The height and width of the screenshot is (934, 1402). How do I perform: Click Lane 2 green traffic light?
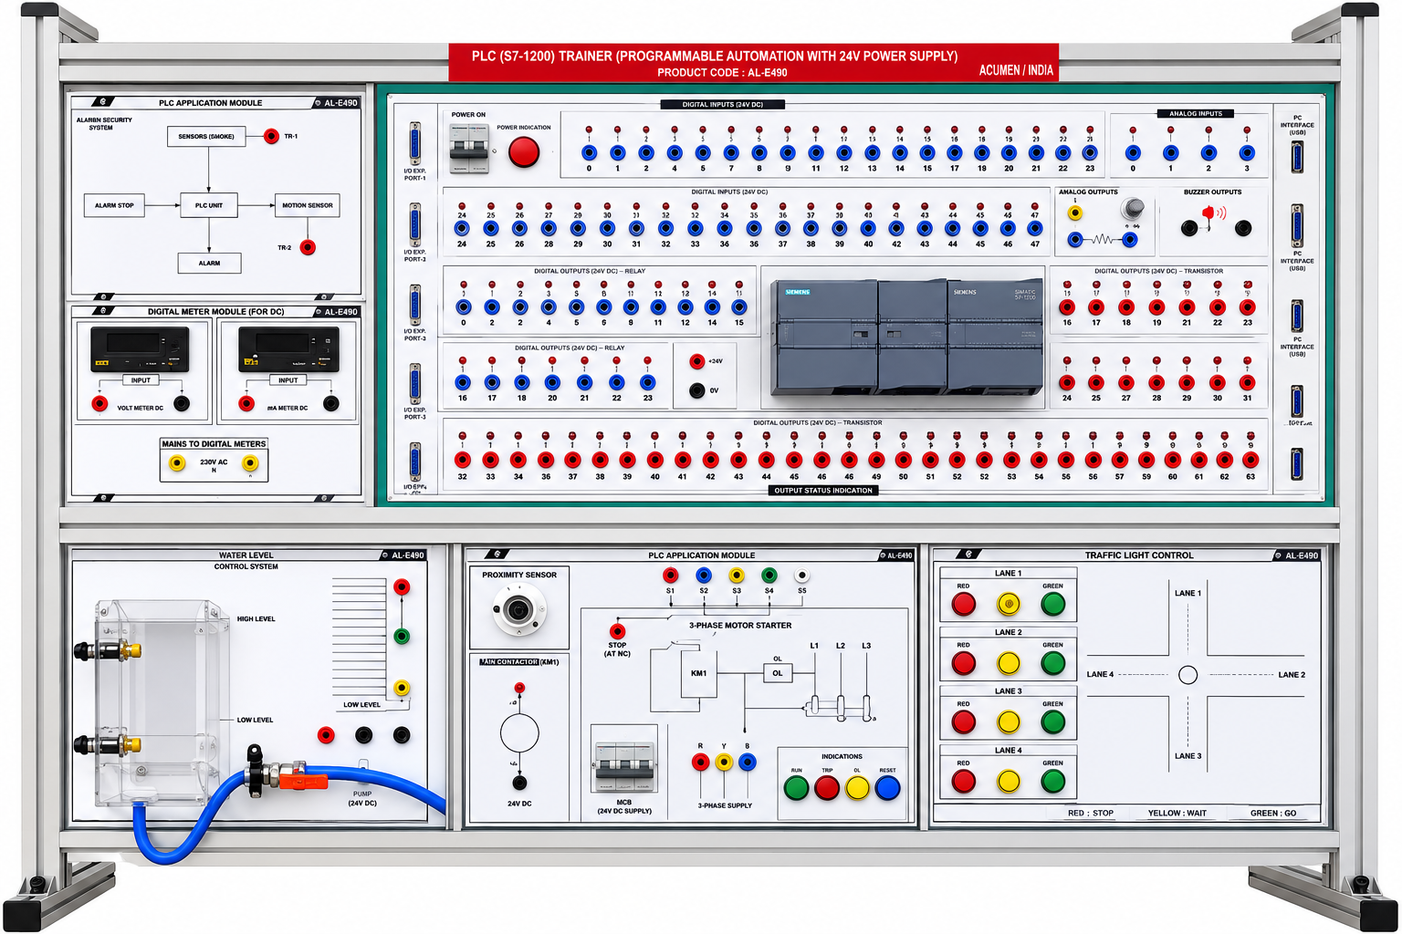(x=1053, y=663)
